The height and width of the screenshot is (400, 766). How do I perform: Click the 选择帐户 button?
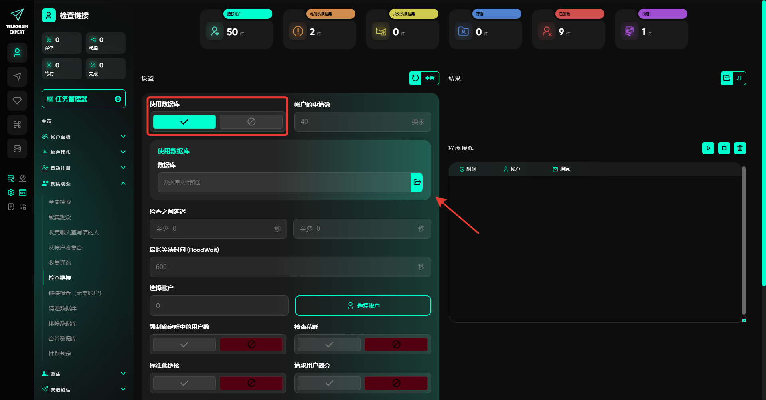coord(363,306)
